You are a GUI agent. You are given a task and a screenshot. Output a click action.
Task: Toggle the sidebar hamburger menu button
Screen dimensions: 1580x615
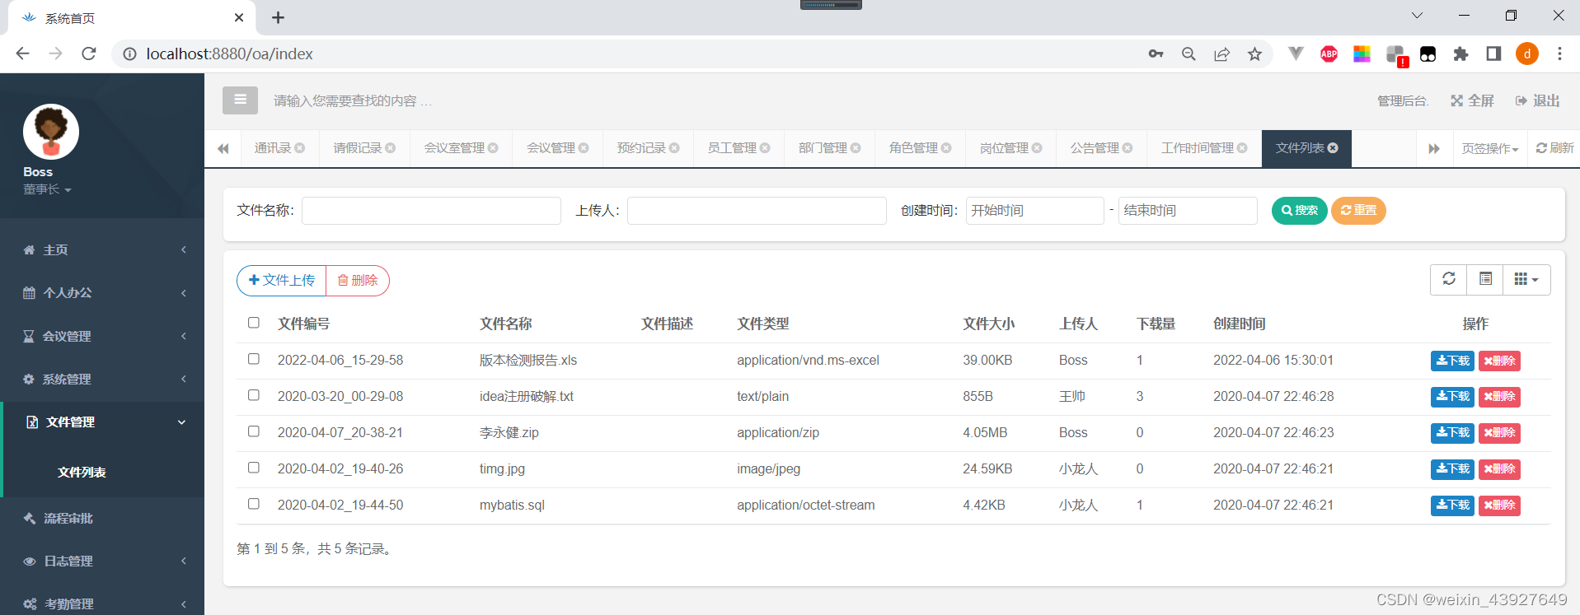point(240,100)
